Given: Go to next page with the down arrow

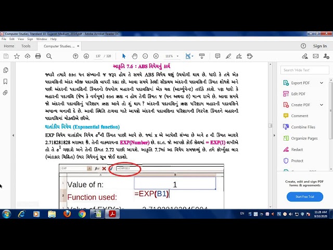Looking at the screenshot, I should pyautogui.click(x=86, y=56).
